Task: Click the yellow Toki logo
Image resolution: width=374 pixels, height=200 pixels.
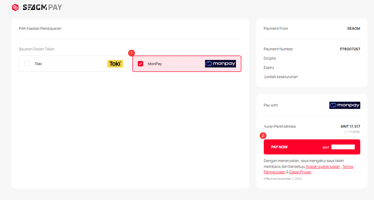Action: (x=115, y=64)
